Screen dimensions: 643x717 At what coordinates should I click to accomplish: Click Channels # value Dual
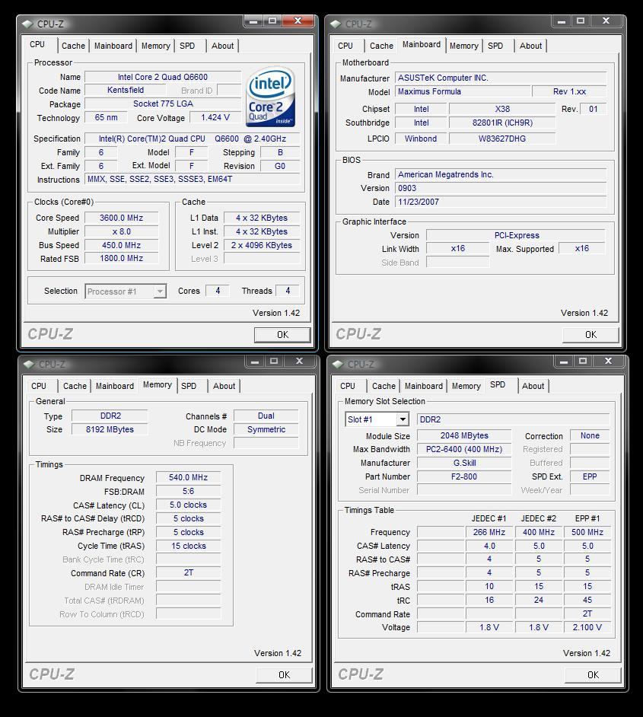click(266, 416)
